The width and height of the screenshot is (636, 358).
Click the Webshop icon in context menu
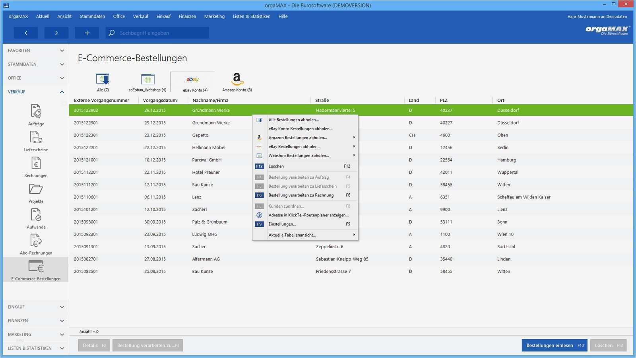(259, 156)
